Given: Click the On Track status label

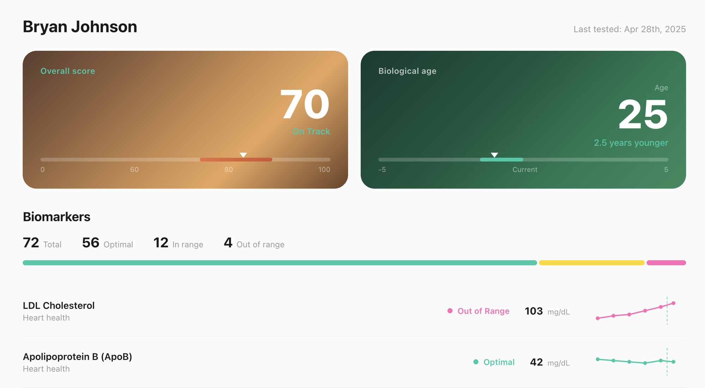Looking at the screenshot, I should tap(311, 131).
